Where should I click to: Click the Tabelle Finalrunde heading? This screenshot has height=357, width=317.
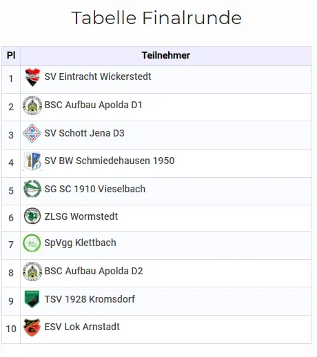pyautogui.click(x=156, y=18)
